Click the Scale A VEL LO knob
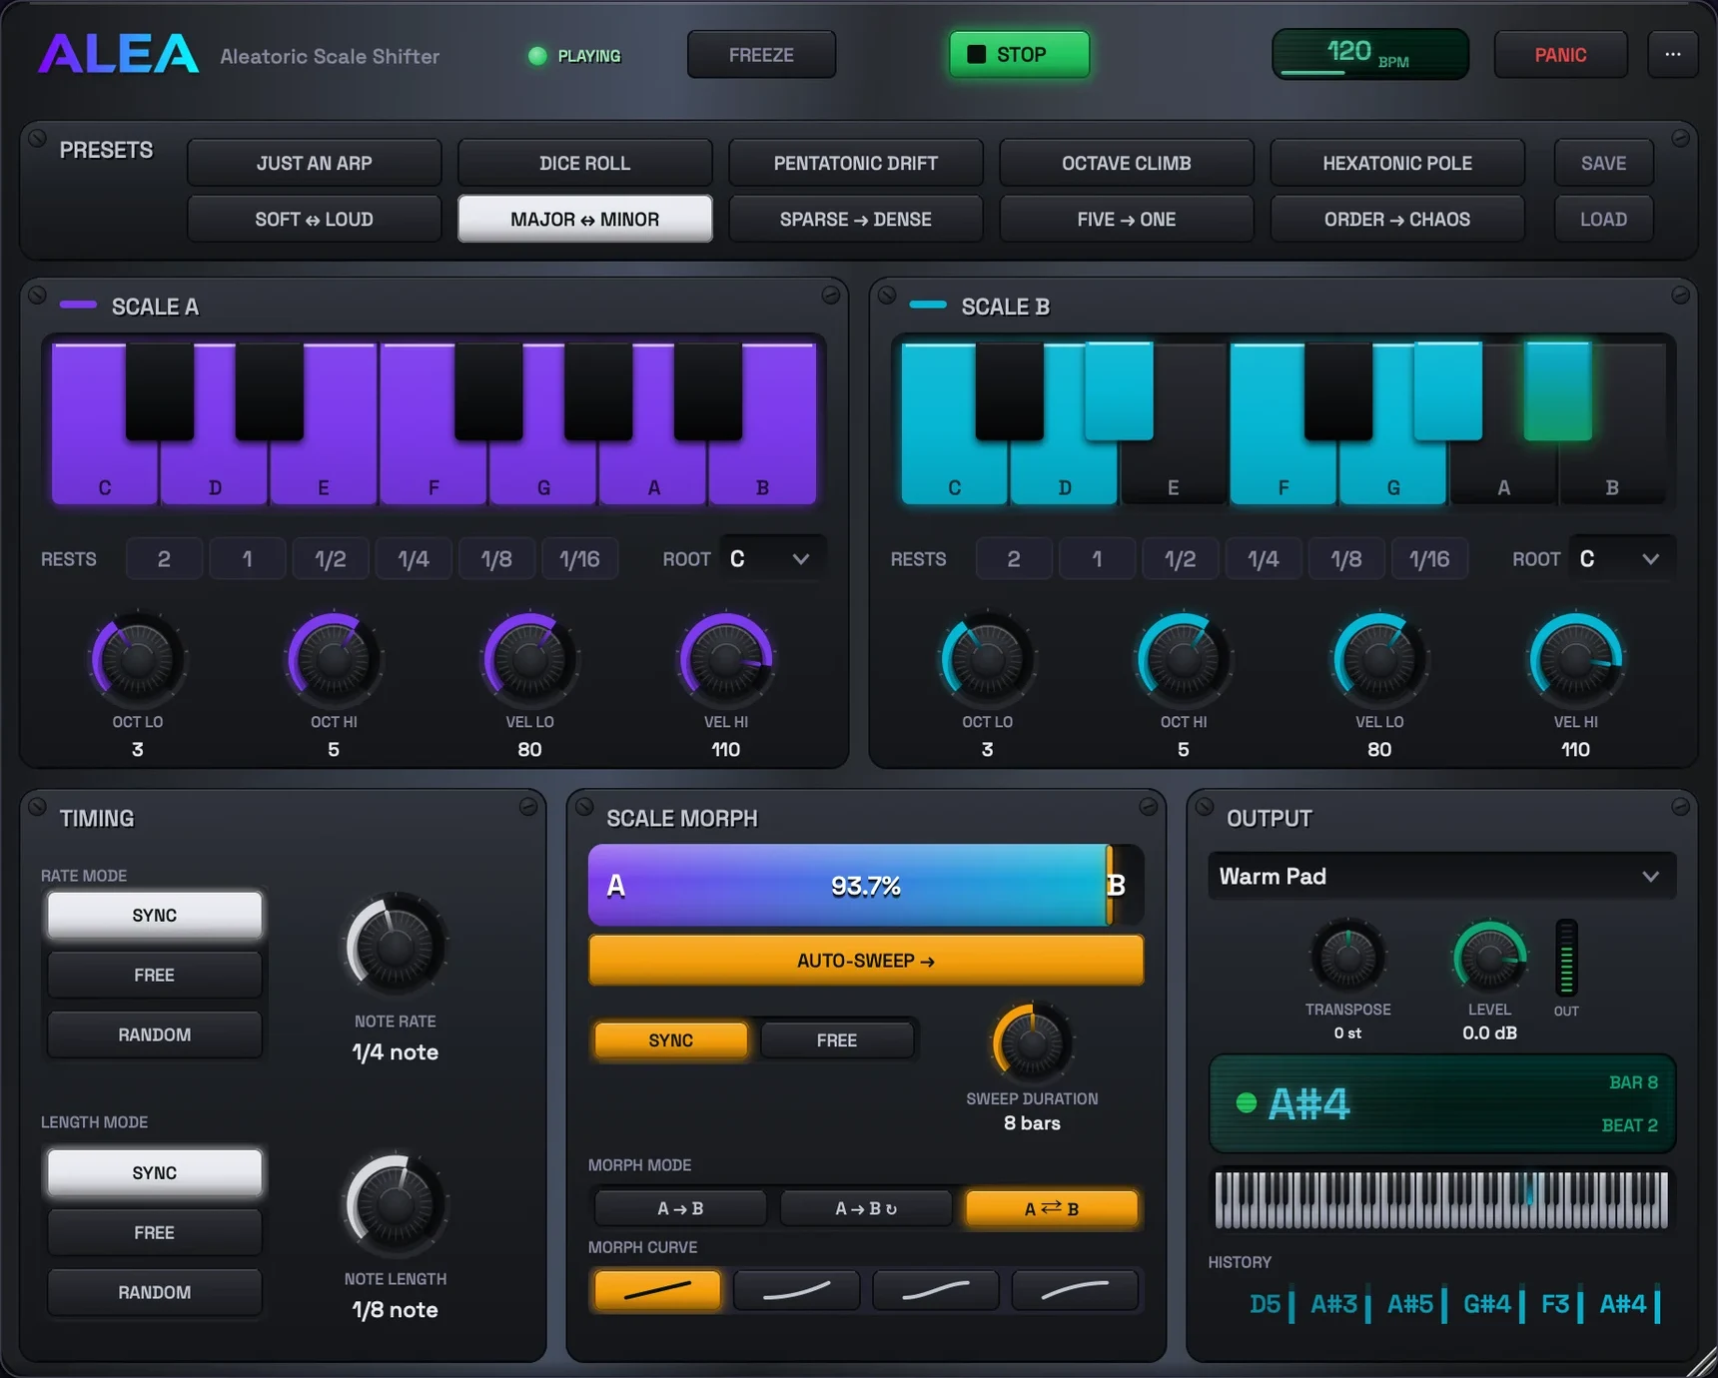The image size is (1718, 1378). click(x=529, y=658)
